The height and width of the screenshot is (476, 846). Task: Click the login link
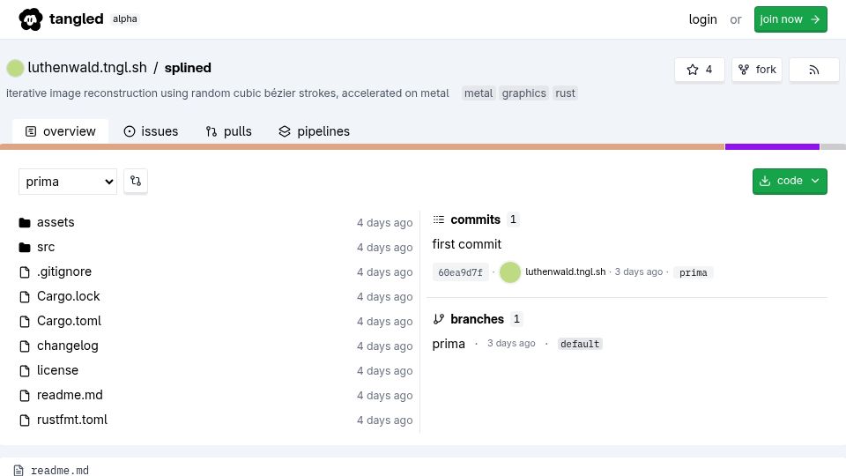[702, 19]
